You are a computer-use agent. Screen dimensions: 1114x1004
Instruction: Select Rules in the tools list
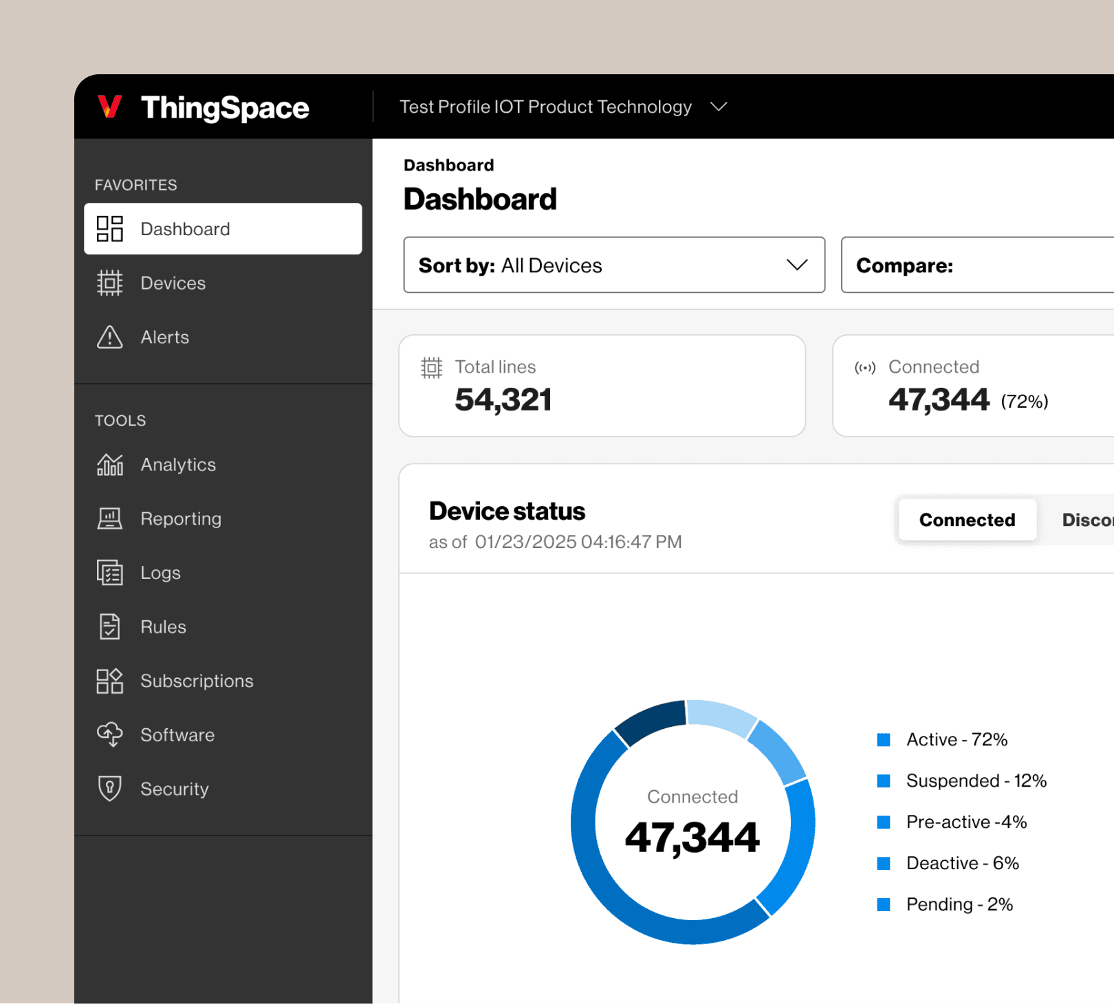223,626
